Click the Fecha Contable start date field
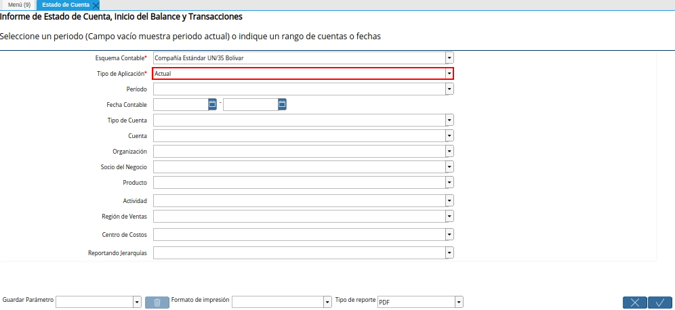Viewport: 675px width, 310px height. click(x=181, y=104)
